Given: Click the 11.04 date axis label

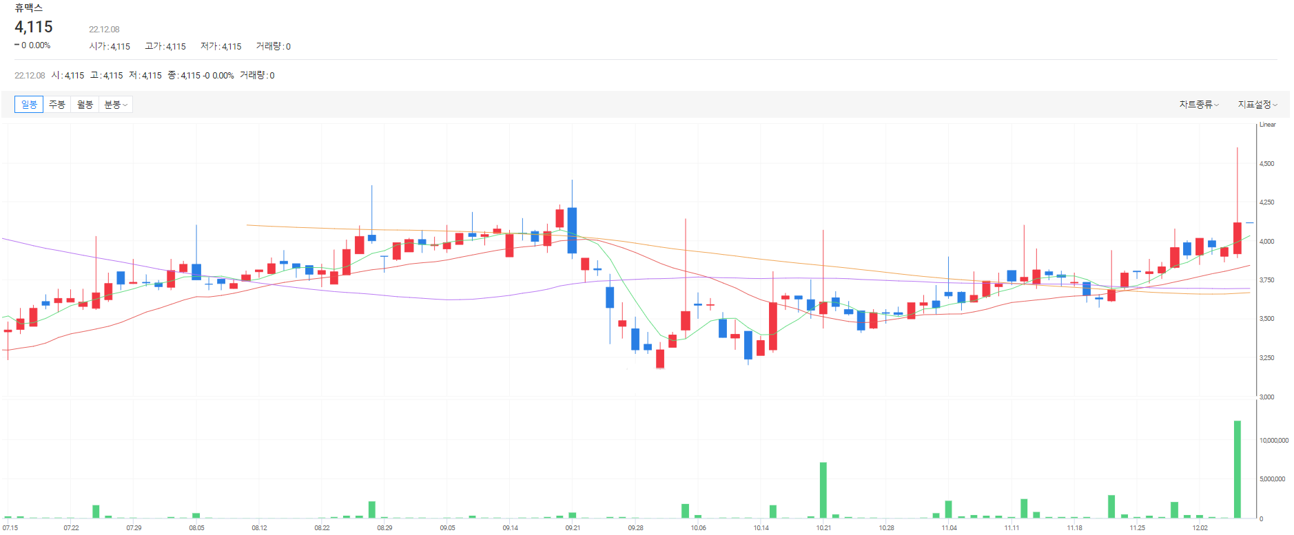Looking at the screenshot, I should point(949,528).
